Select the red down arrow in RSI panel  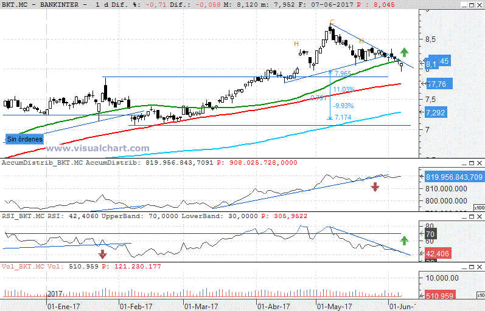[x=102, y=254]
